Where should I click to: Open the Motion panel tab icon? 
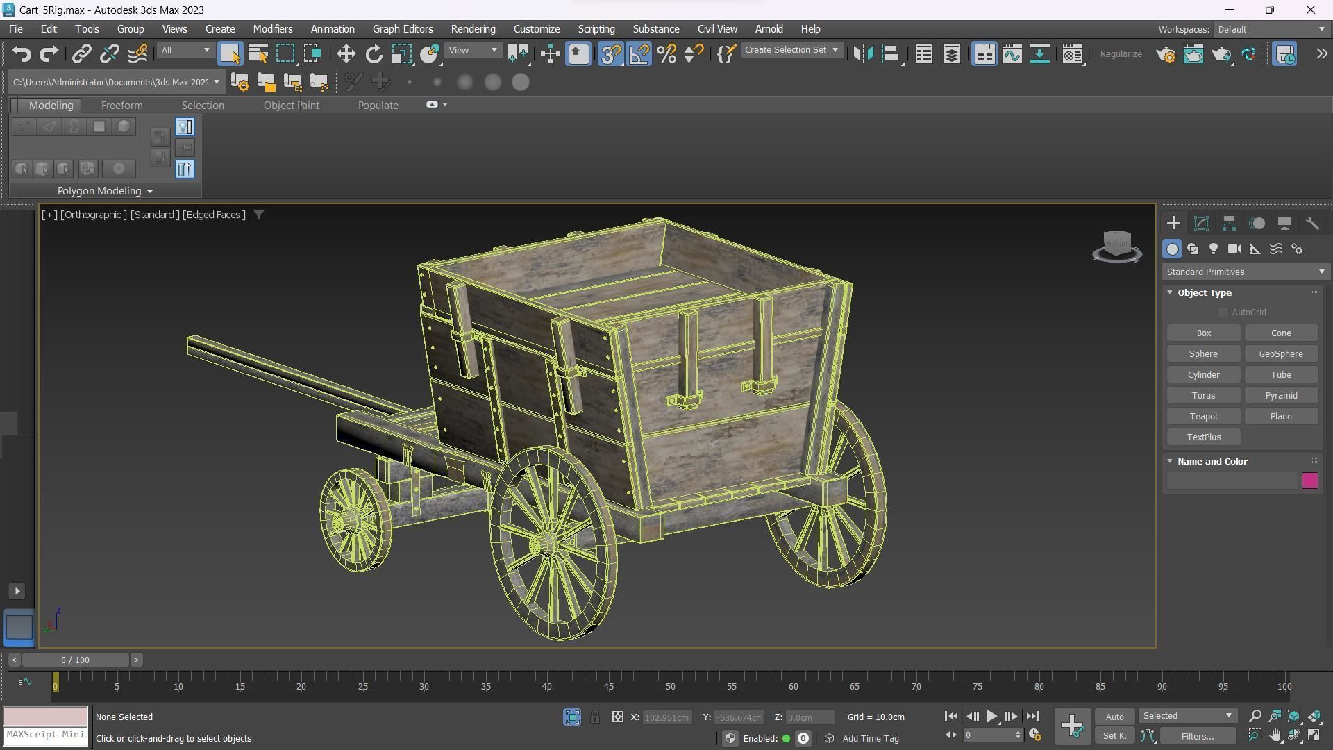(1257, 223)
